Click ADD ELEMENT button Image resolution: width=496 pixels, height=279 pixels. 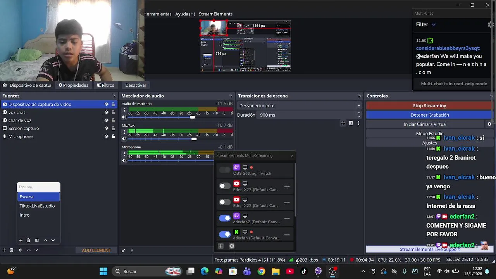[x=96, y=250]
